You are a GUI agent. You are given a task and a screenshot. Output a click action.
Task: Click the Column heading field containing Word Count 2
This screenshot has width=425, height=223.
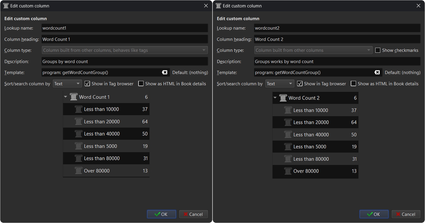[x=337, y=39]
